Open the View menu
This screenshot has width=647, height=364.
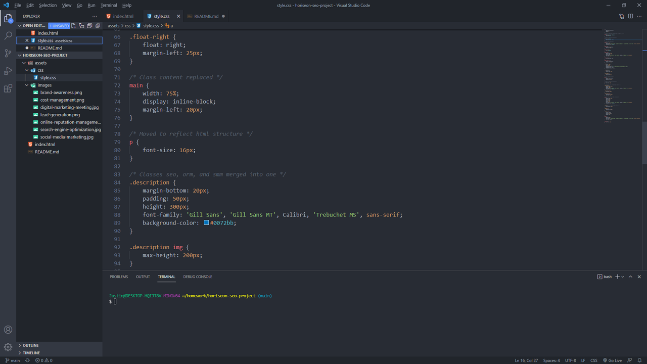tap(67, 5)
